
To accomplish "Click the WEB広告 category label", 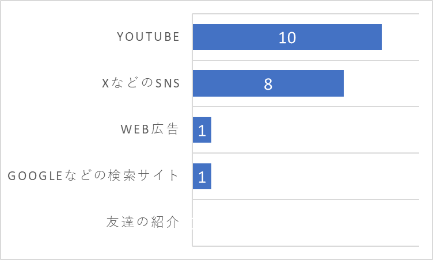I will pyautogui.click(x=150, y=129).
